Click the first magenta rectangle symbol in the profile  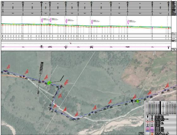[42, 20]
